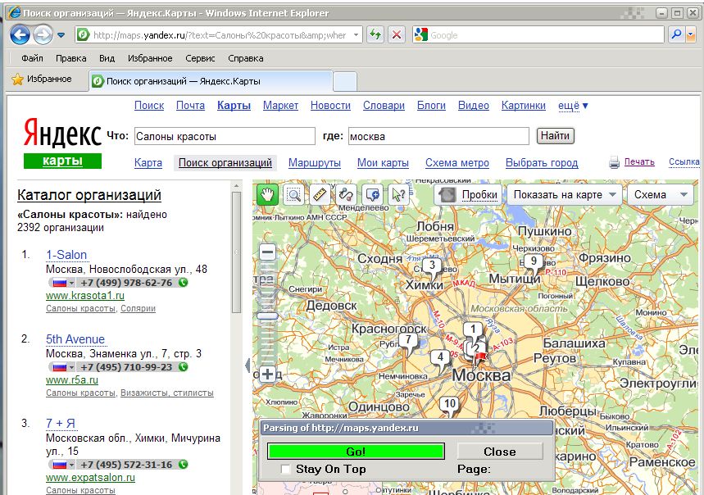
Task: Click map marker number 3 near Химки
Action: [x=432, y=267]
